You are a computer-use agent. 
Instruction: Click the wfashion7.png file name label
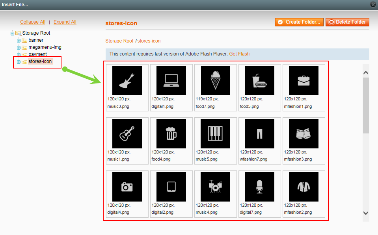[253, 159]
